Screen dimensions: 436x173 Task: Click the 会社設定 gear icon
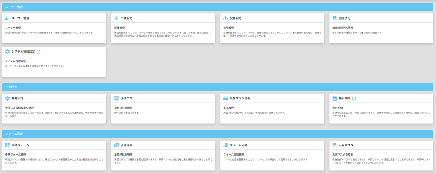click(x=7, y=98)
